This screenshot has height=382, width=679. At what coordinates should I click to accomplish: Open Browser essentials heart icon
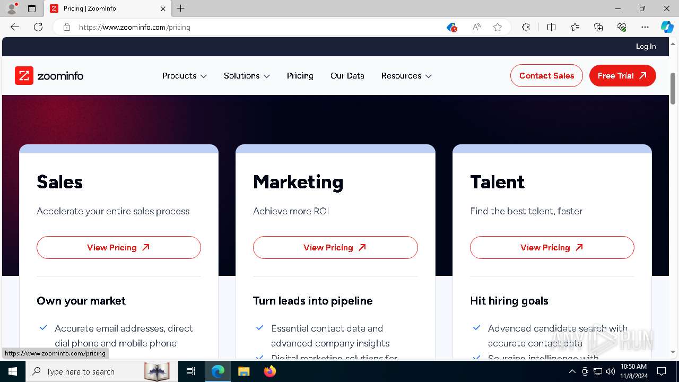622,27
